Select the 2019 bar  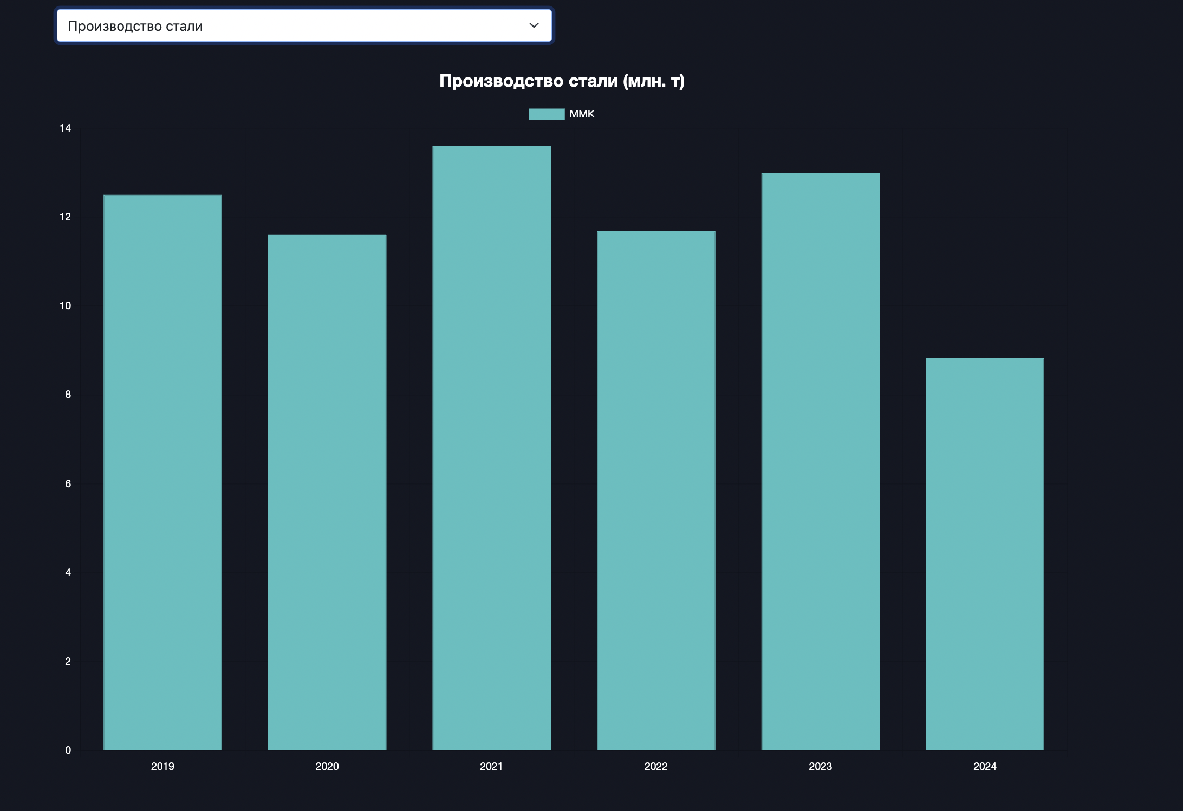pyautogui.click(x=162, y=472)
